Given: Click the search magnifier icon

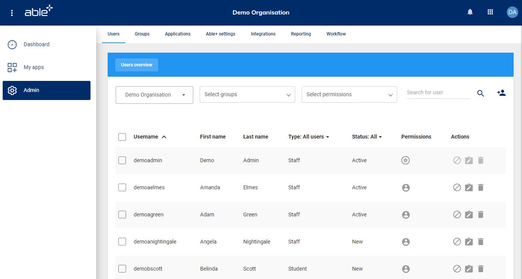Looking at the screenshot, I should pyautogui.click(x=480, y=93).
